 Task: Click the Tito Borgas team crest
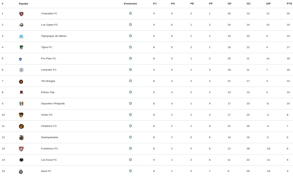21,82
